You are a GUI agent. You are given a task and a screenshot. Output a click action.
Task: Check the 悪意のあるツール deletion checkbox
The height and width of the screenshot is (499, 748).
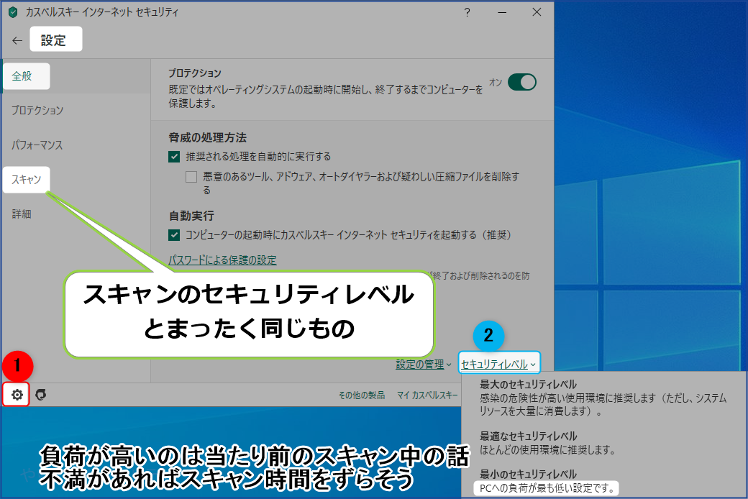pos(191,177)
